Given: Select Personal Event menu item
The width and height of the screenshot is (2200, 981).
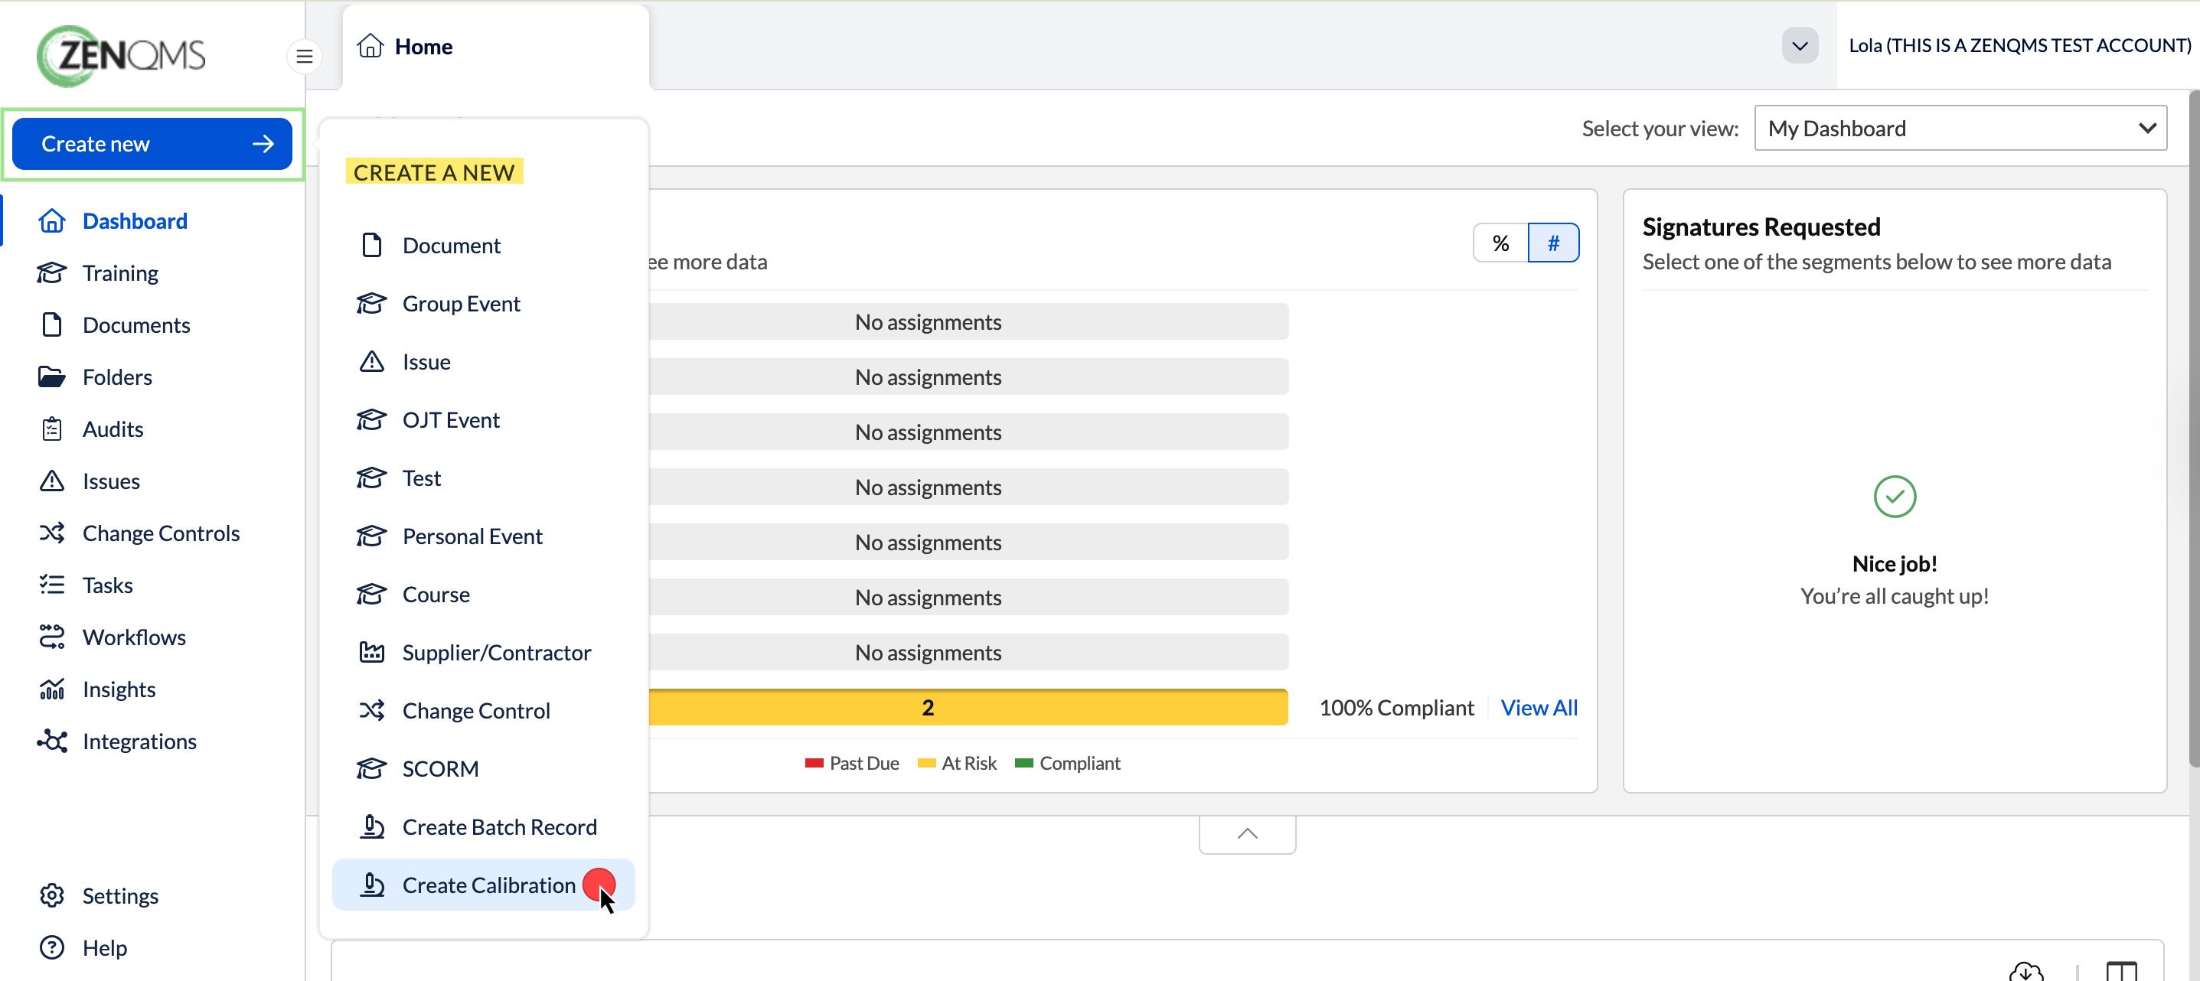Looking at the screenshot, I should tap(483, 536).
